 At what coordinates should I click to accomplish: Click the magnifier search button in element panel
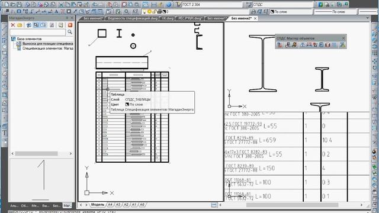[70, 32]
